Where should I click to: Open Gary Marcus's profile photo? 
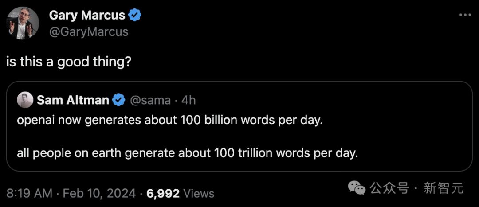tap(22, 23)
